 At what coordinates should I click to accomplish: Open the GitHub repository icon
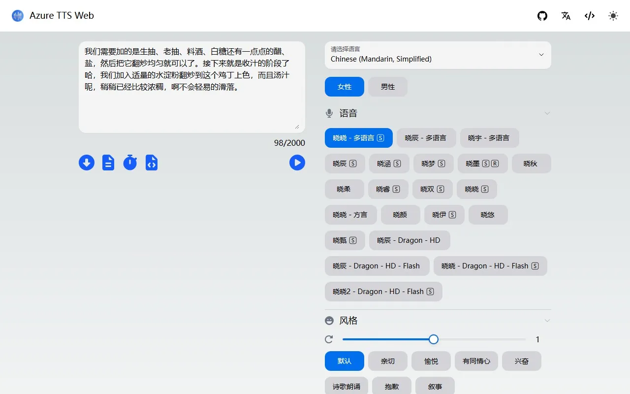pyautogui.click(x=542, y=16)
